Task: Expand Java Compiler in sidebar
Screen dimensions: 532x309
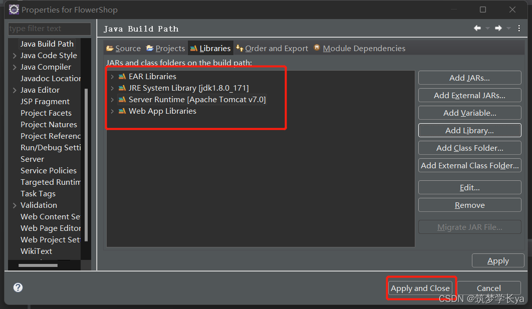Action: (14, 67)
